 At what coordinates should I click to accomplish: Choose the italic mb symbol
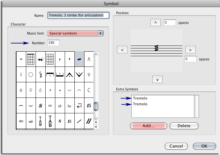(x=31, y=121)
